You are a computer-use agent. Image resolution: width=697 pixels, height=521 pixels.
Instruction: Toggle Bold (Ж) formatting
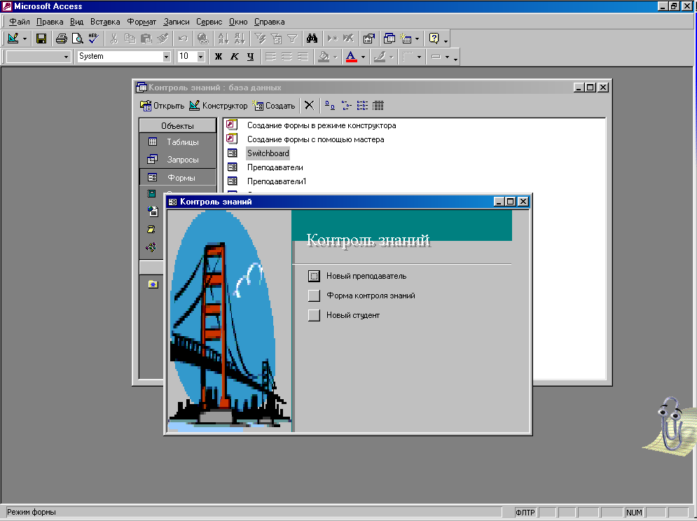click(x=219, y=57)
